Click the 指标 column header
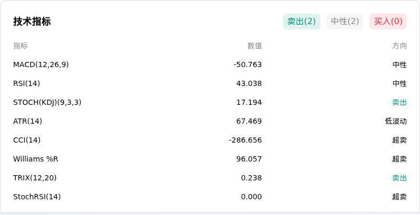Screen dimensions: 420x215 point(20,46)
